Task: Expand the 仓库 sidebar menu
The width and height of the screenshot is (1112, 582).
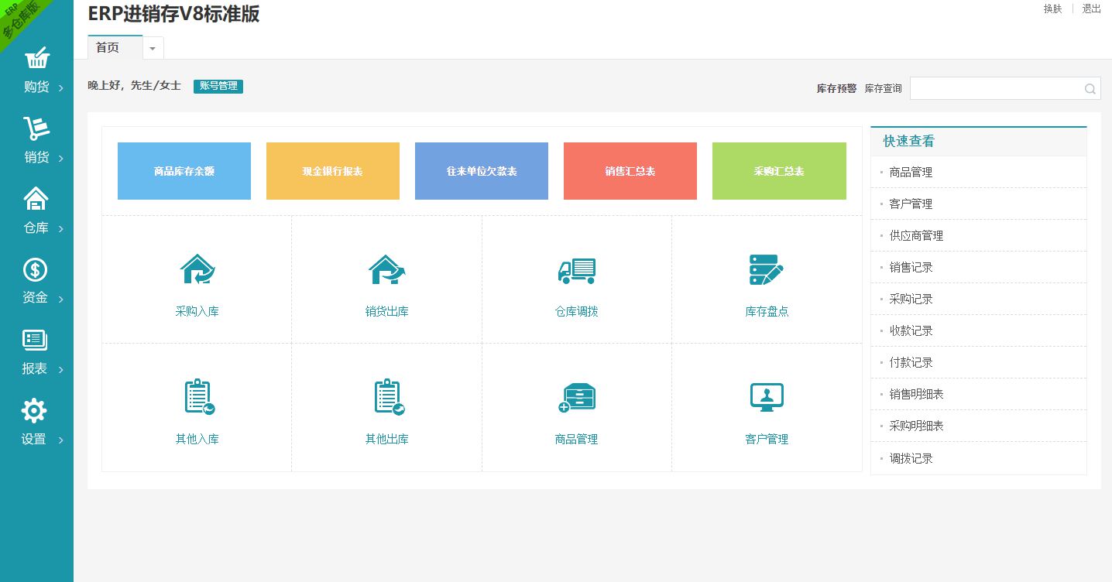Action: [x=36, y=211]
